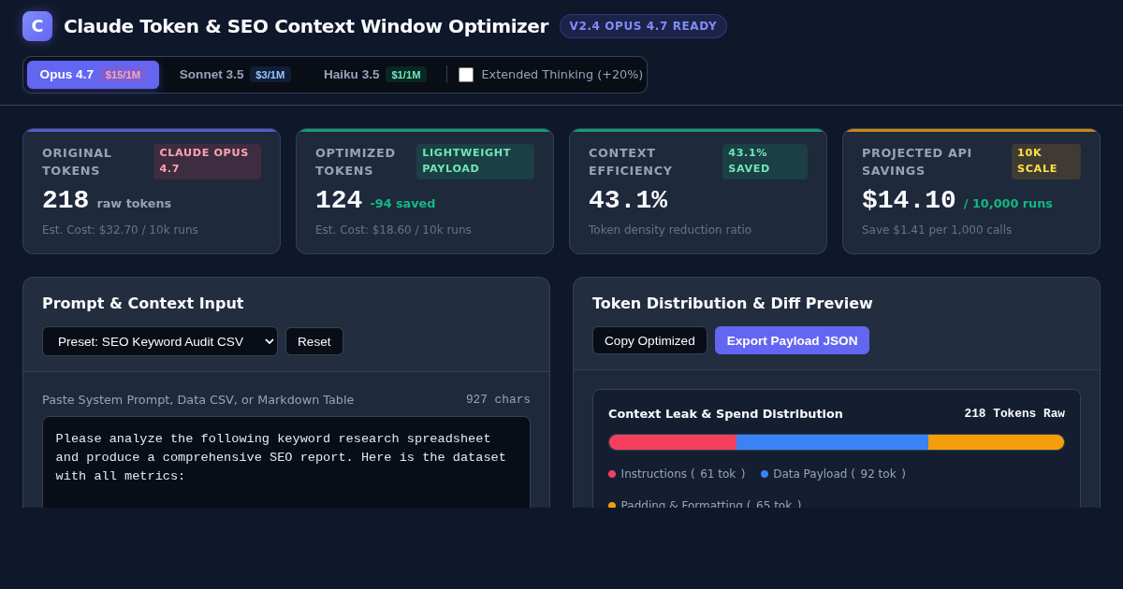Screen dimensions: 1123x589
Task: Click the 10K SCALE badge
Action: pos(1046,161)
